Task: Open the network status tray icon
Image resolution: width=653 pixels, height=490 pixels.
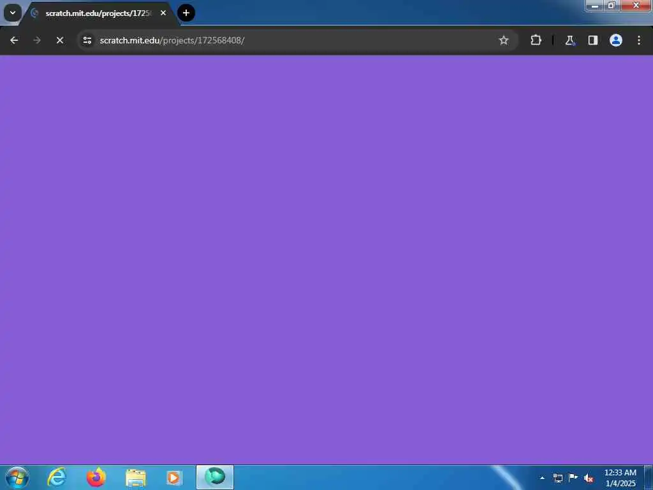Action: pos(557,478)
